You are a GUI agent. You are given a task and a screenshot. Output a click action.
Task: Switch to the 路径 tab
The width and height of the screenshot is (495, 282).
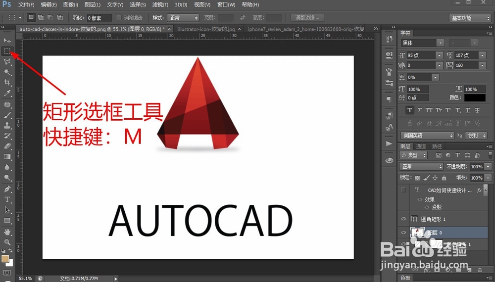(437, 146)
